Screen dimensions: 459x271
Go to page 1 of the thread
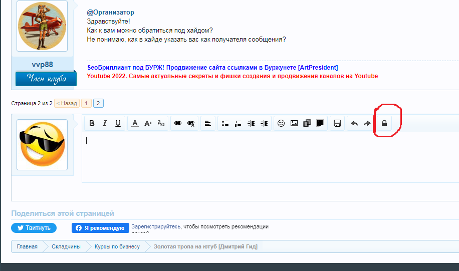[86, 103]
